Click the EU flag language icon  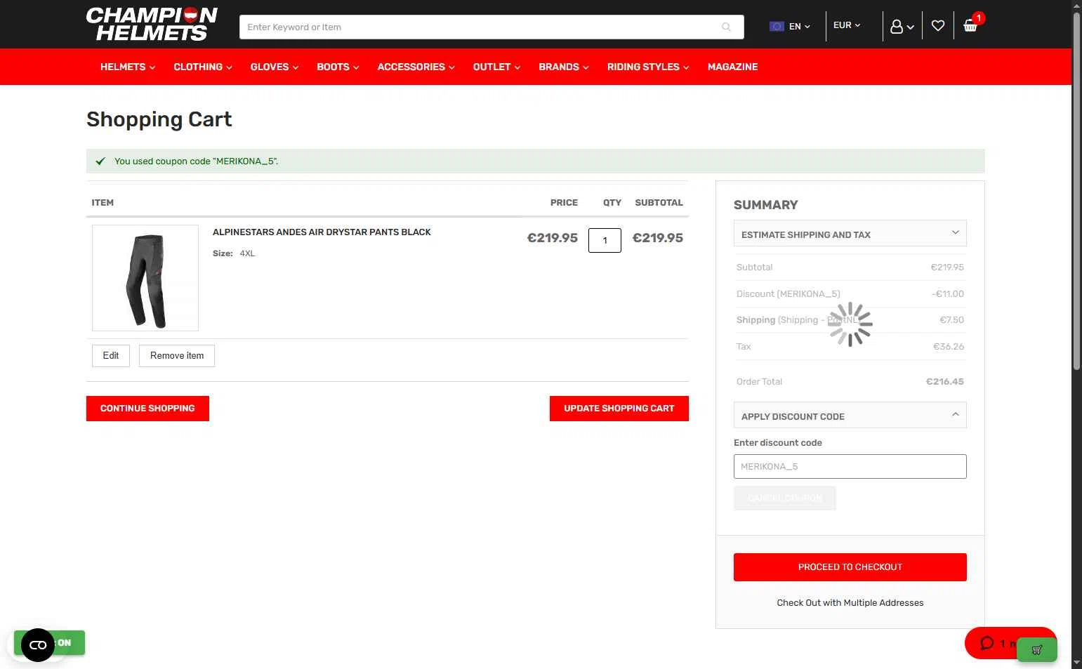[x=777, y=27]
